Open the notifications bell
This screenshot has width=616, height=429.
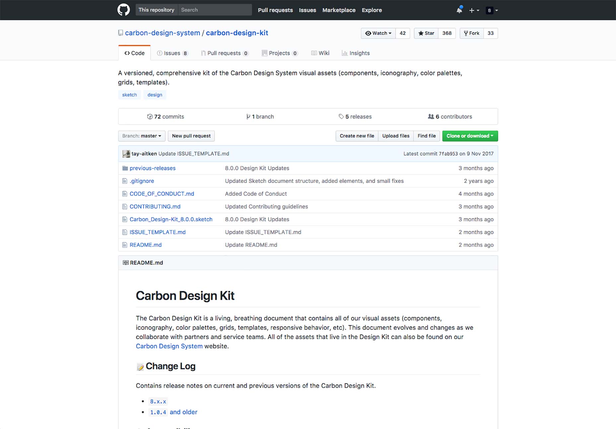click(459, 10)
